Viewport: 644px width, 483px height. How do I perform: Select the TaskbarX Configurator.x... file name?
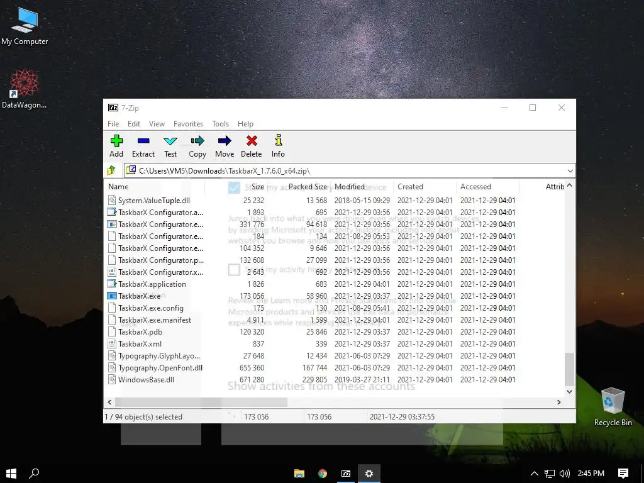[160, 272]
